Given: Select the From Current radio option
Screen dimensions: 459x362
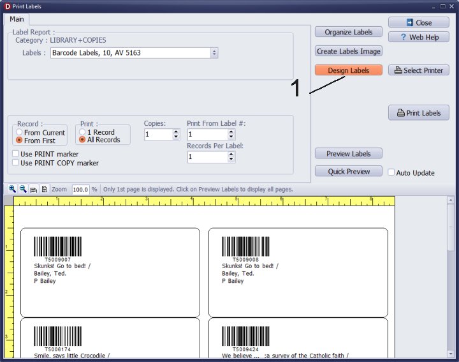Looking at the screenshot, I should [x=20, y=133].
